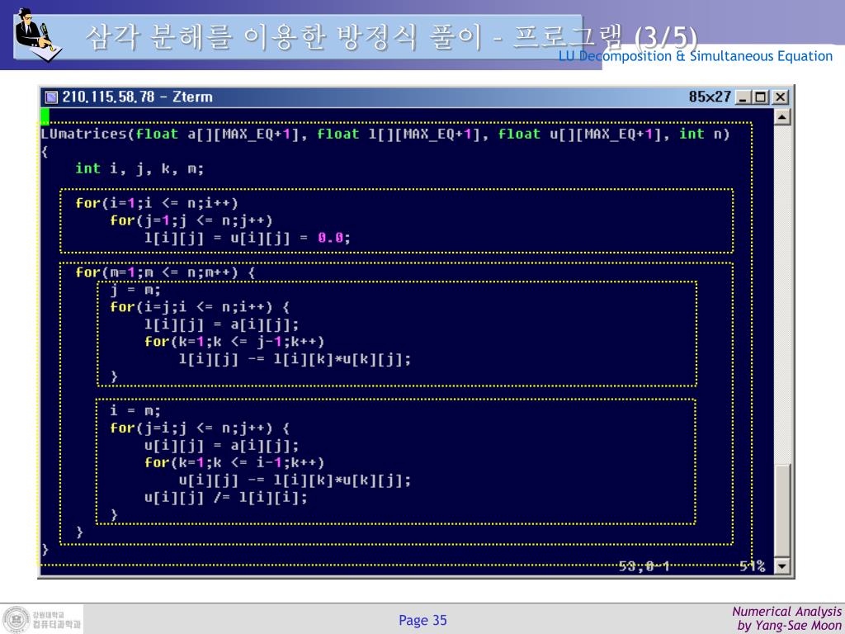
Task: Click the detective writing icon in header
Action: point(37,34)
